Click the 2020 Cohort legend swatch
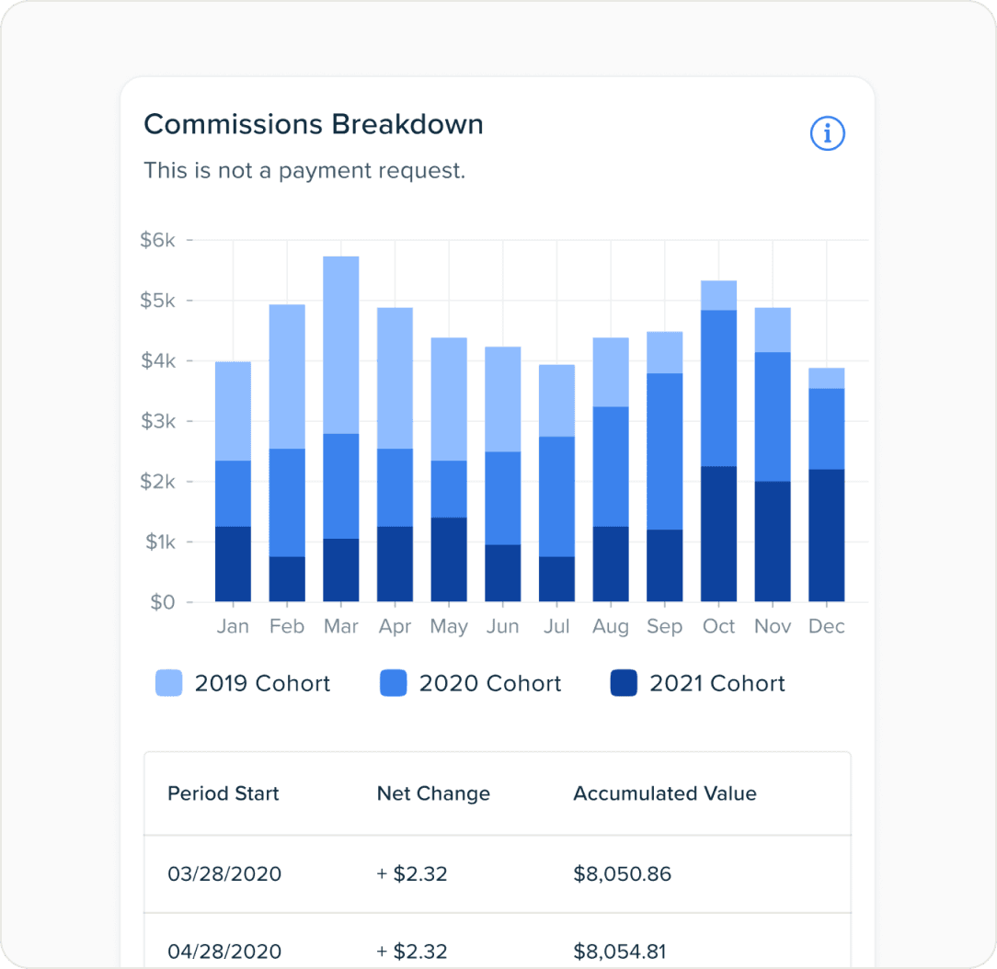This screenshot has width=997, height=969. tap(394, 683)
